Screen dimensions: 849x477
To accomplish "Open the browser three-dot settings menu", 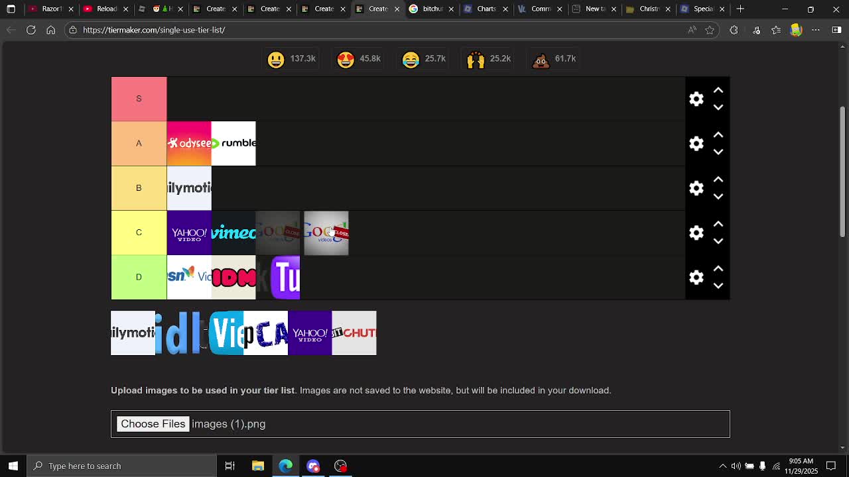I will click(816, 30).
